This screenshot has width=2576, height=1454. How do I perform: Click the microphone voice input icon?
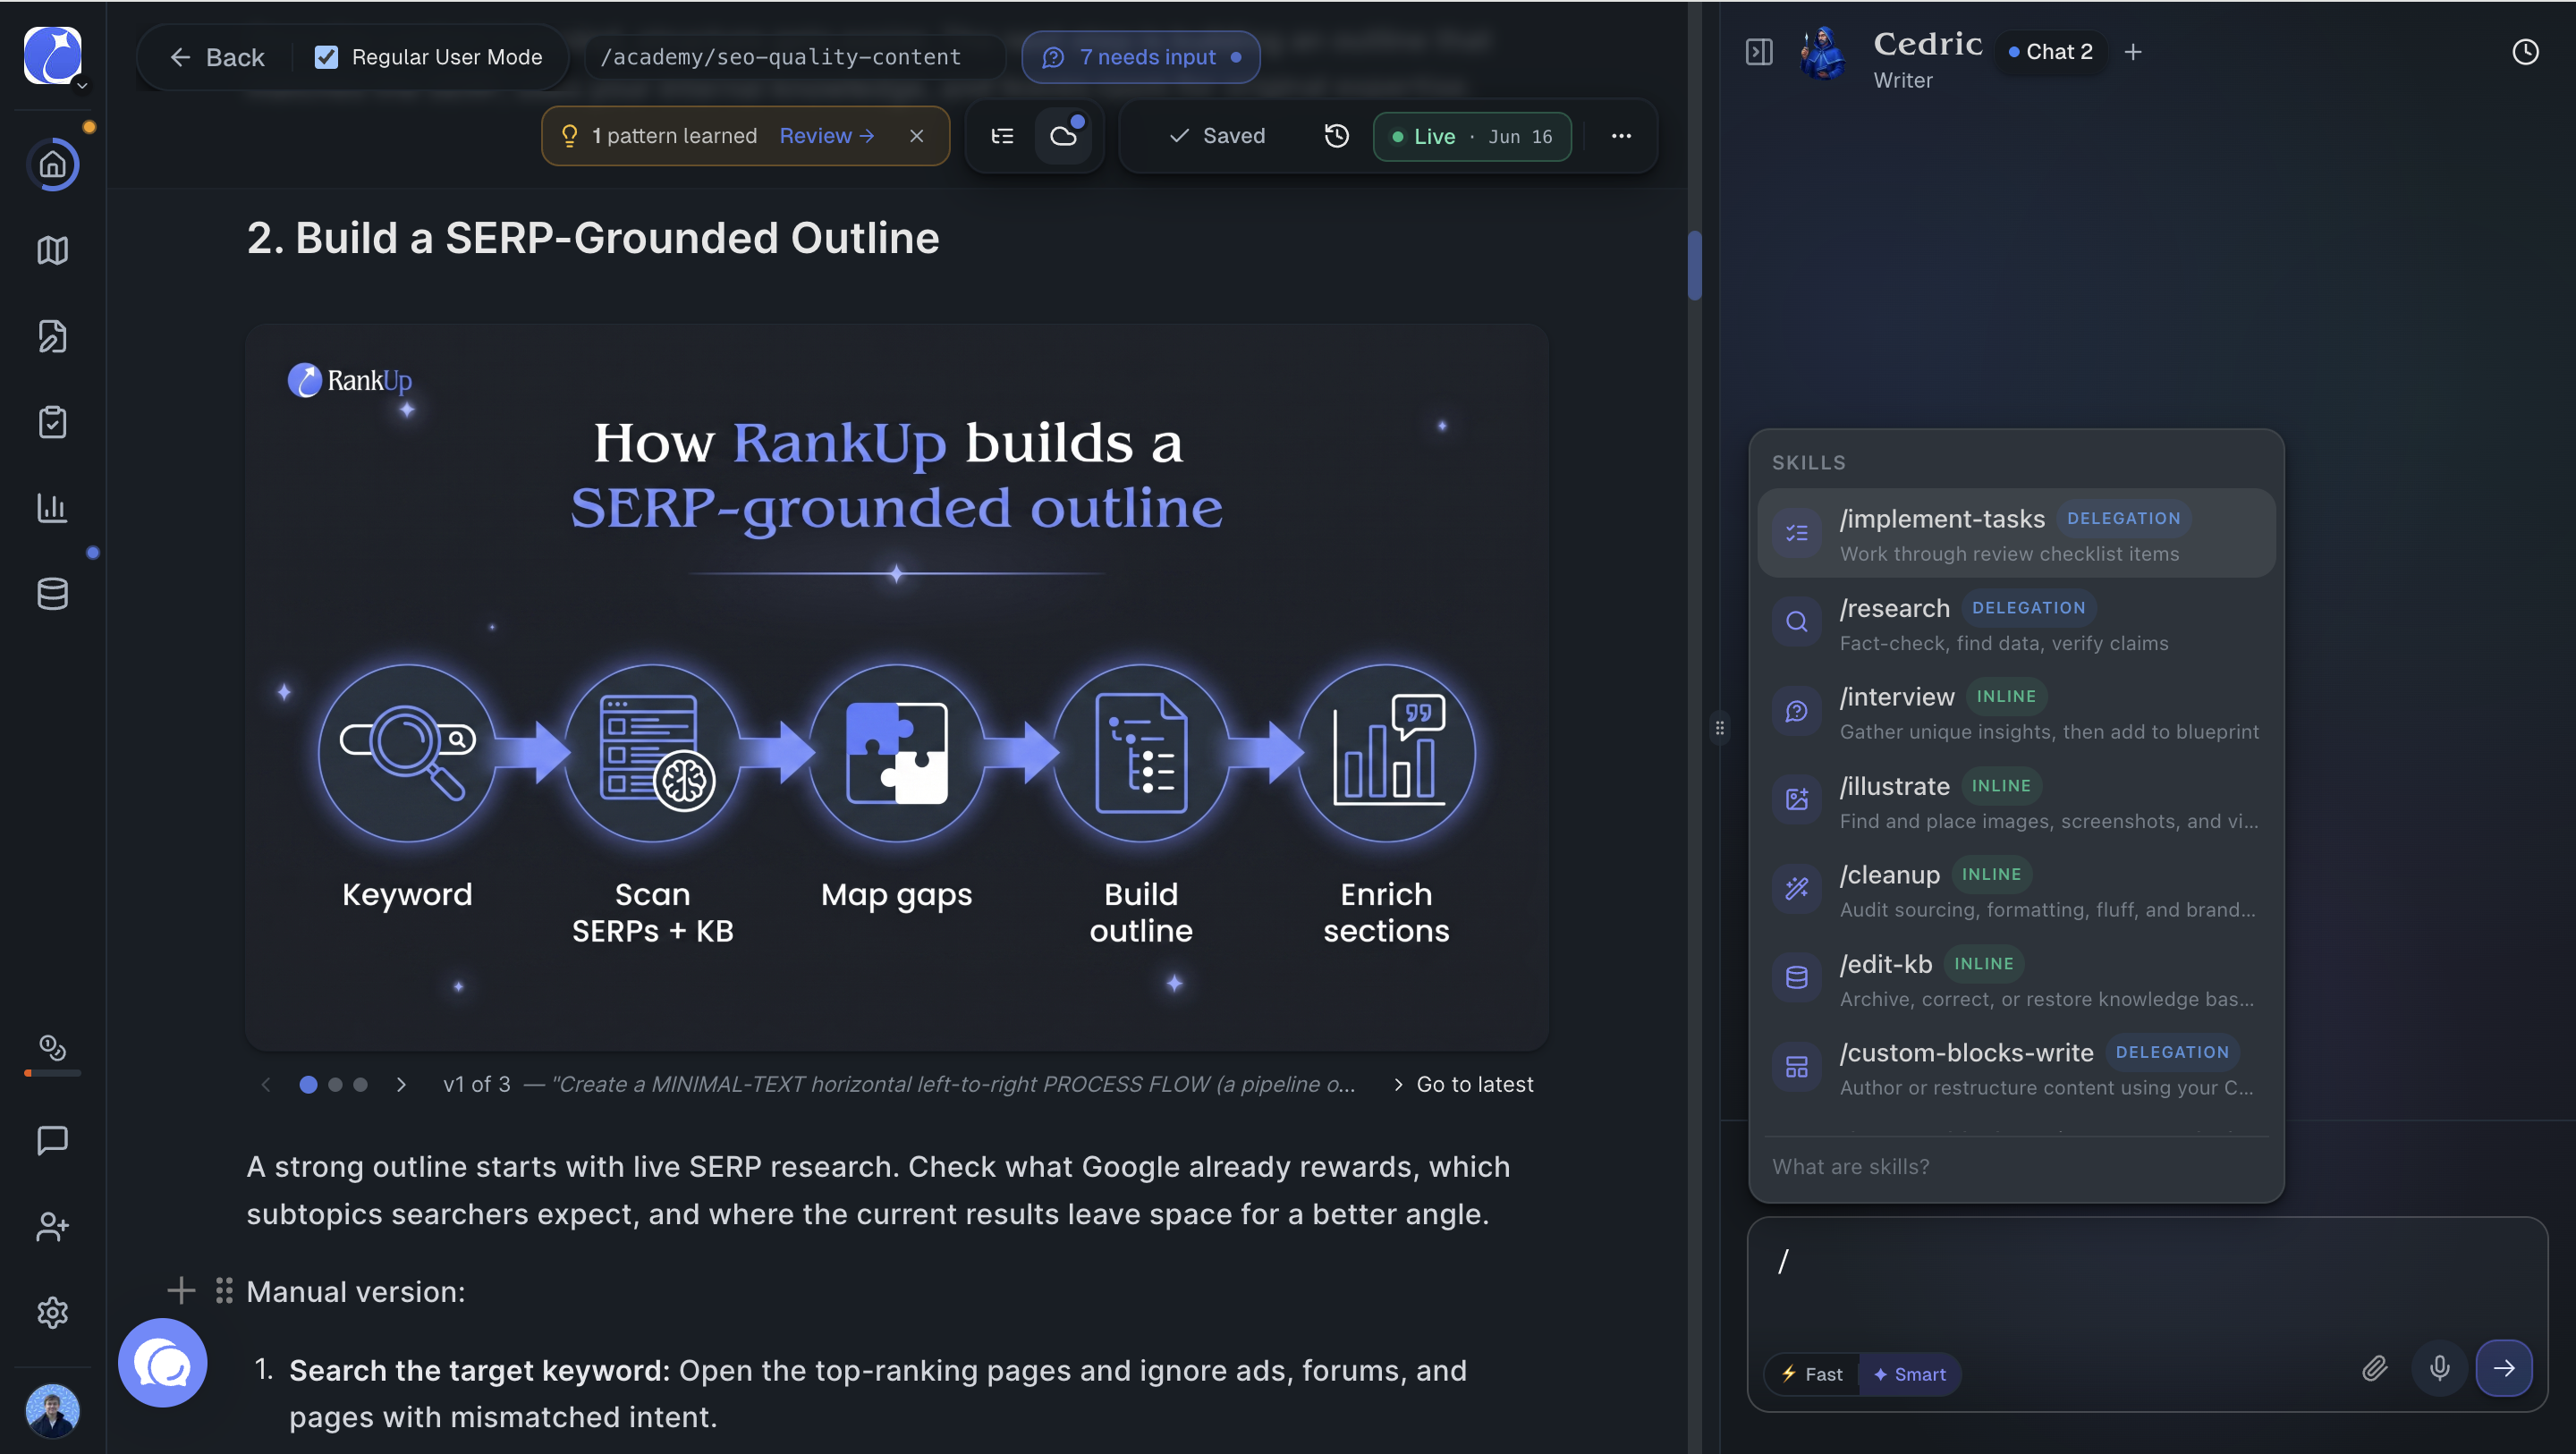pos(2439,1368)
